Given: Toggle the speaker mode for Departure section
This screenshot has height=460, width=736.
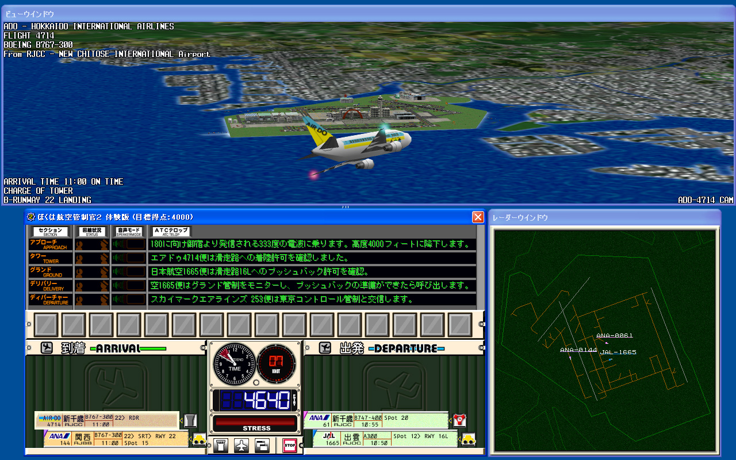Looking at the screenshot, I should [x=129, y=299].
